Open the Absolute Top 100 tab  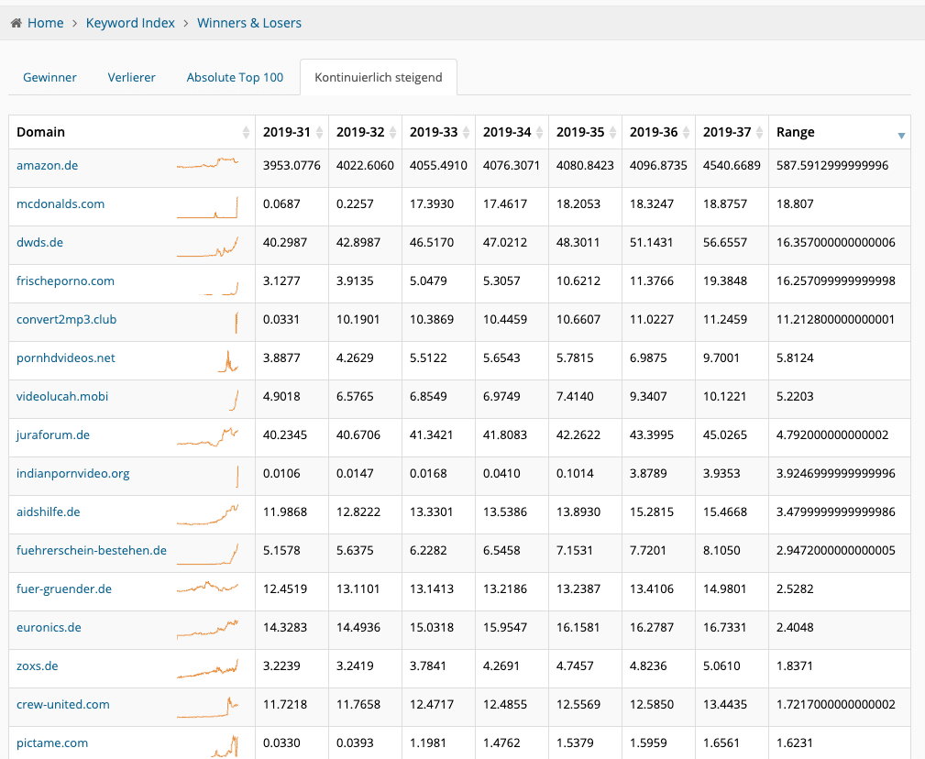click(x=235, y=77)
